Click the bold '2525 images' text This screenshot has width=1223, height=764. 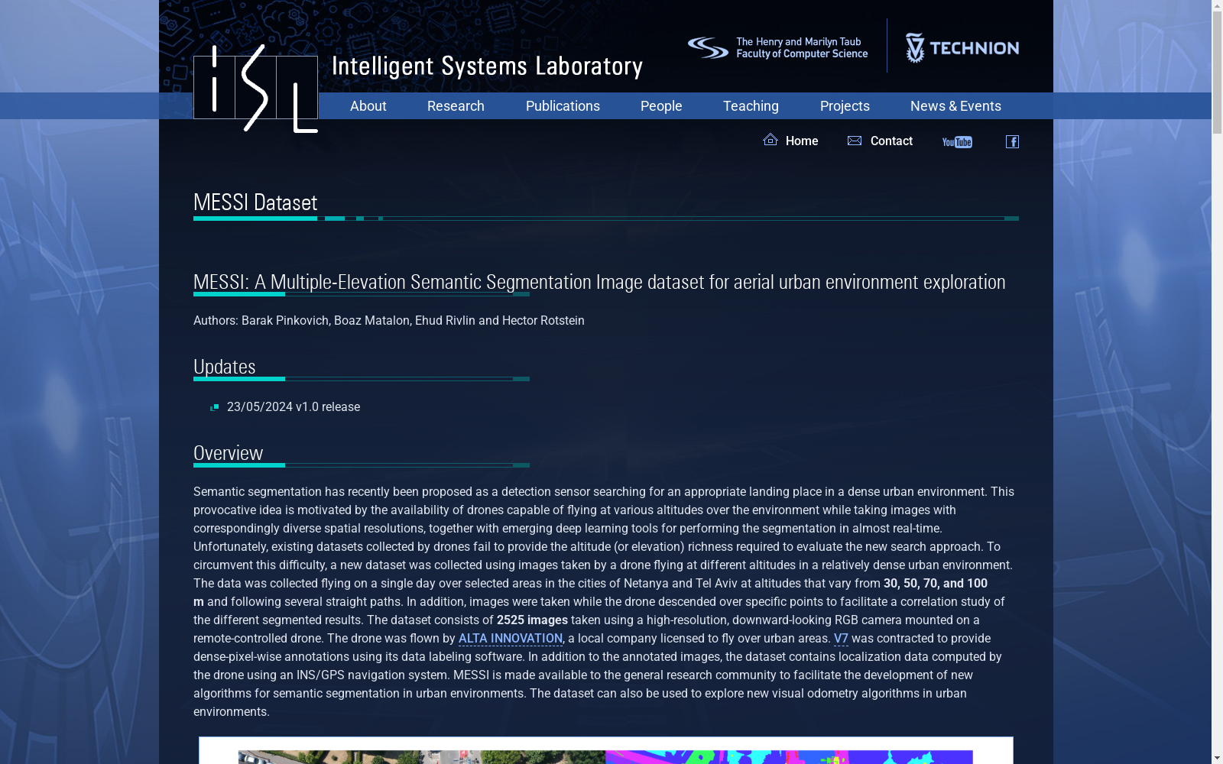point(532,620)
